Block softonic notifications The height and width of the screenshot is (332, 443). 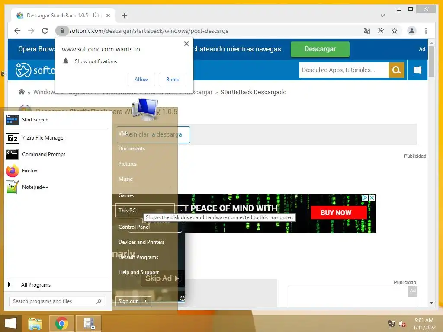(172, 80)
